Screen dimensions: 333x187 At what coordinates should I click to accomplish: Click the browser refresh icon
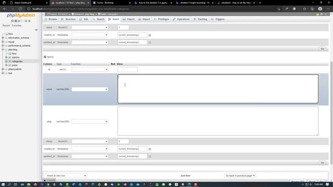[x=20, y=9]
